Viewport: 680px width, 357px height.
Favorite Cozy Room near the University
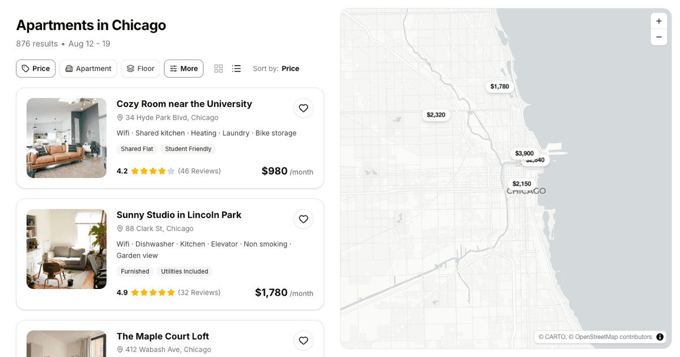[304, 108]
